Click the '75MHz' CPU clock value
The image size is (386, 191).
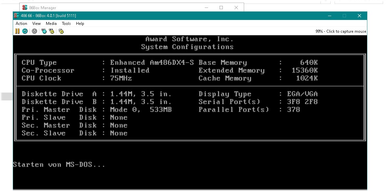tap(121, 78)
